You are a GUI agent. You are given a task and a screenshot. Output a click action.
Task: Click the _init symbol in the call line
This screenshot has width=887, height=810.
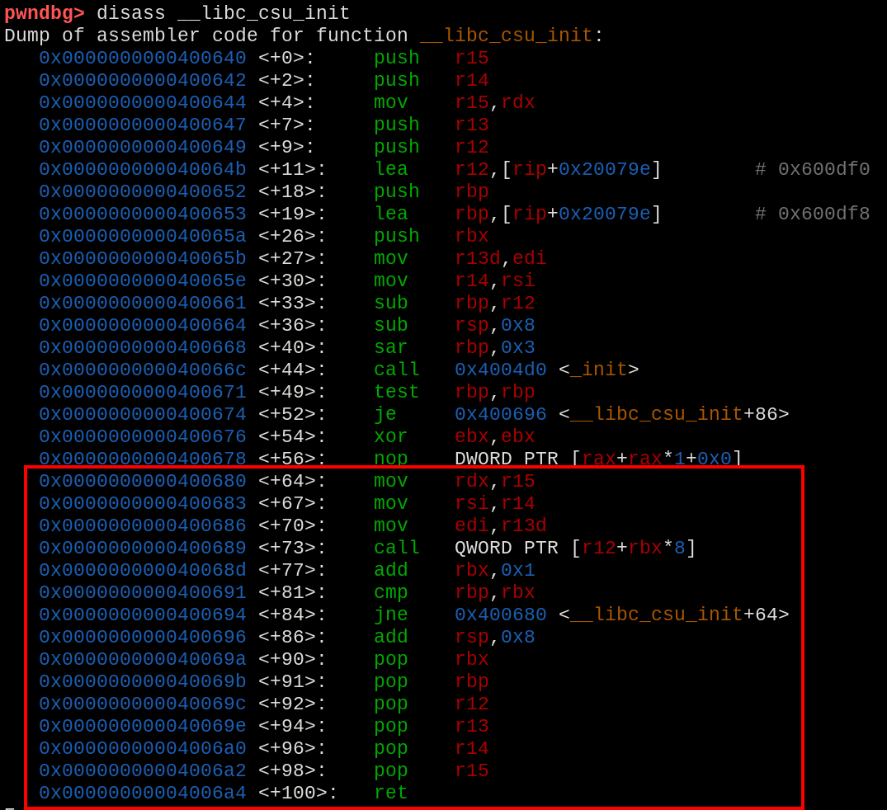click(598, 370)
